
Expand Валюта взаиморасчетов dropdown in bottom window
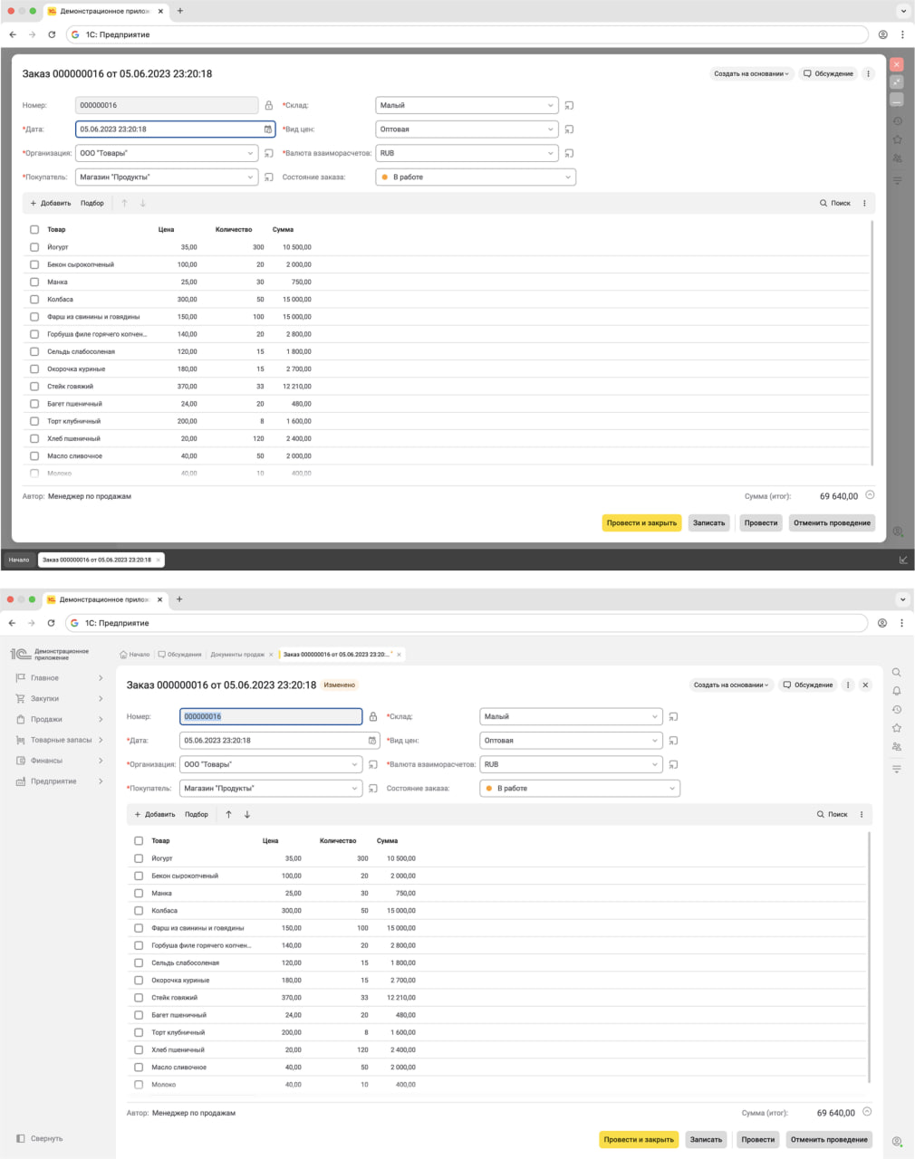(654, 764)
